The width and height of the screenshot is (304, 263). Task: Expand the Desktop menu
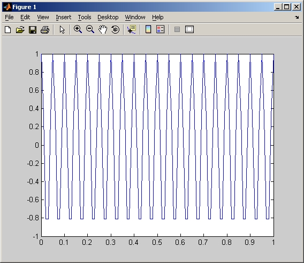tap(108, 17)
